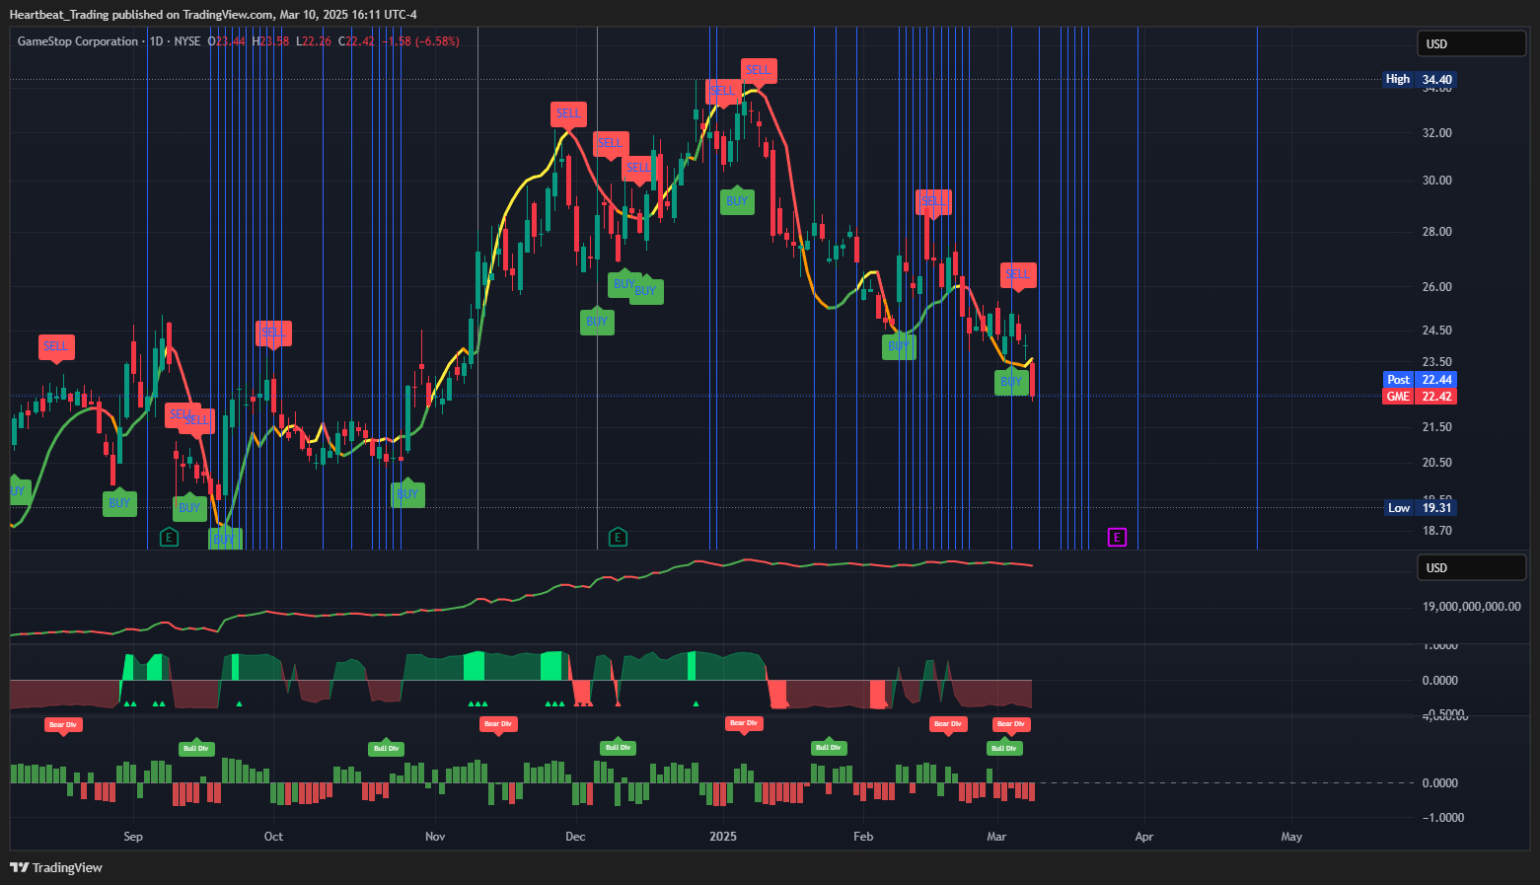Click the January BUY label near 30.00
This screenshot has height=885, width=1540.
[x=737, y=201]
